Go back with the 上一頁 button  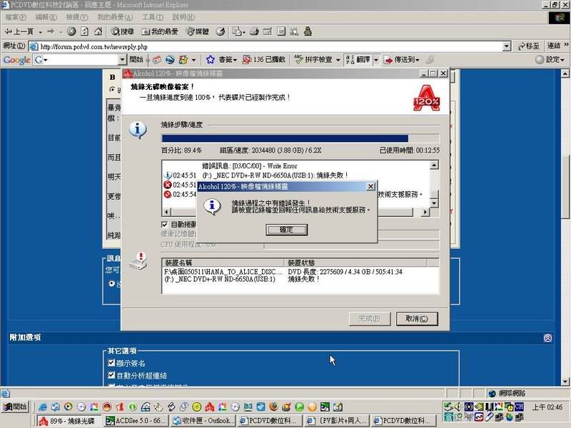(x=19, y=31)
